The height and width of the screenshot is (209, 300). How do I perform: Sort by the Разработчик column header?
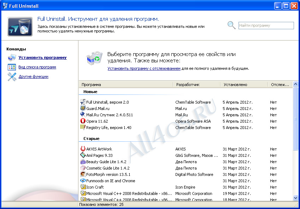coord(197,85)
